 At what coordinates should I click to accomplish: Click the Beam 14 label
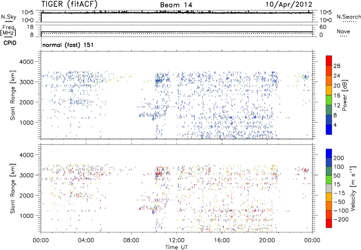point(176,5)
